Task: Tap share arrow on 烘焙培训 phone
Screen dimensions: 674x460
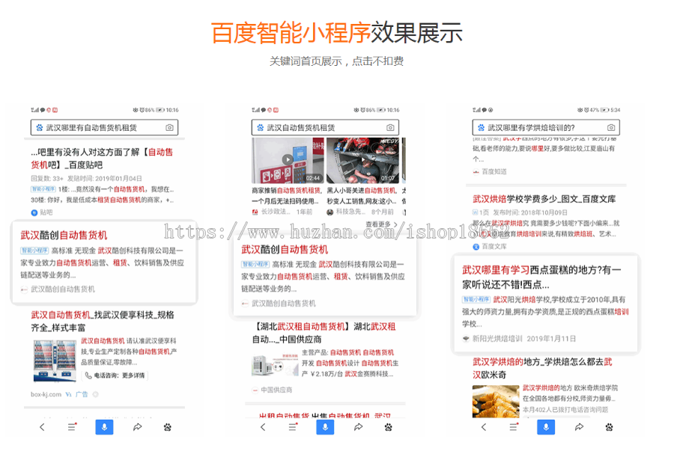Action: [x=580, y=427]
